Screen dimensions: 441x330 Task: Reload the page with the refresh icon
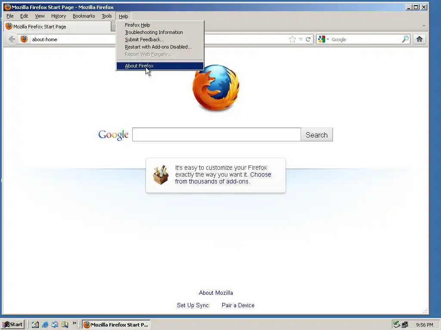(308, 39)
